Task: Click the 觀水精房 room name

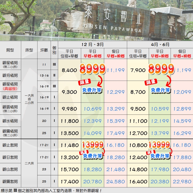Action: (10, 121)
